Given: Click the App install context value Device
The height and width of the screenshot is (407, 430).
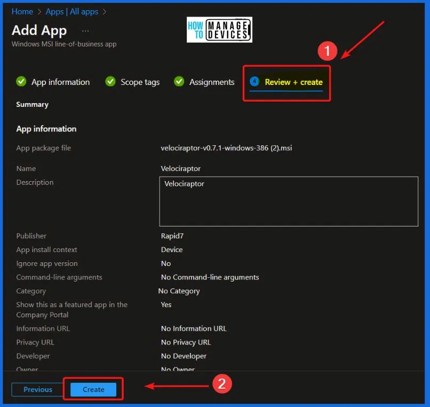Looking at the screenshot, I should [172, 249].
